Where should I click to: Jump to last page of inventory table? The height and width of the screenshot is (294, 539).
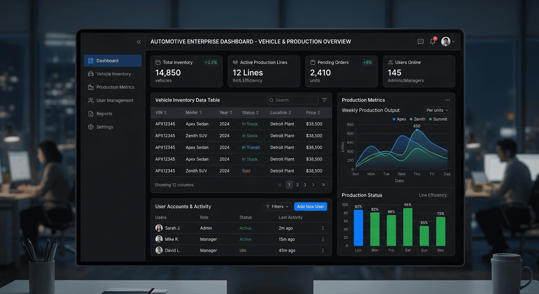(323, 185)
